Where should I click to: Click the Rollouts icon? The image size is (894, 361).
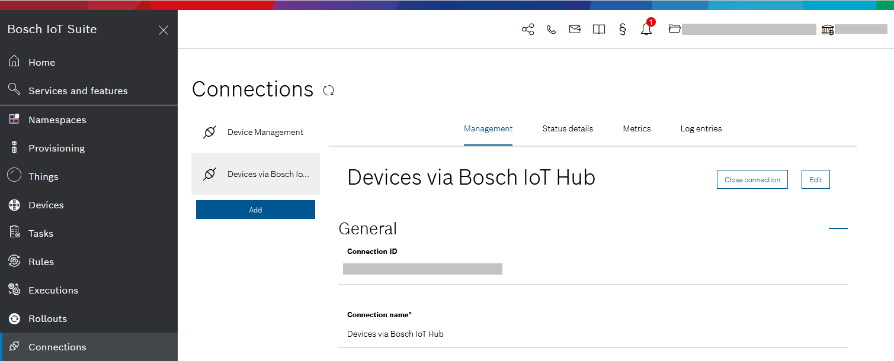[x=14, y=318]
